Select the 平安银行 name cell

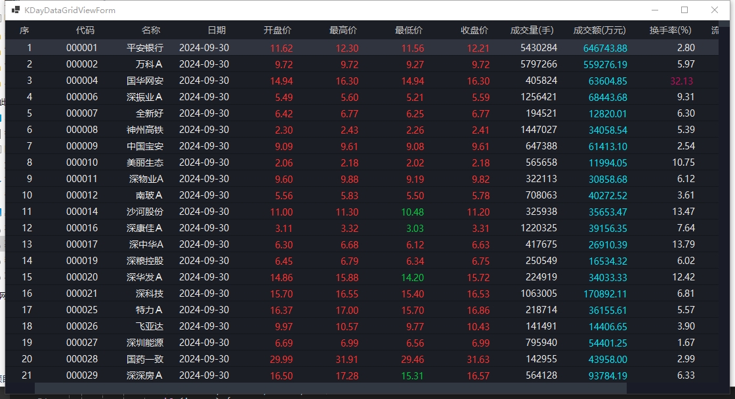[x=145, y=48]
